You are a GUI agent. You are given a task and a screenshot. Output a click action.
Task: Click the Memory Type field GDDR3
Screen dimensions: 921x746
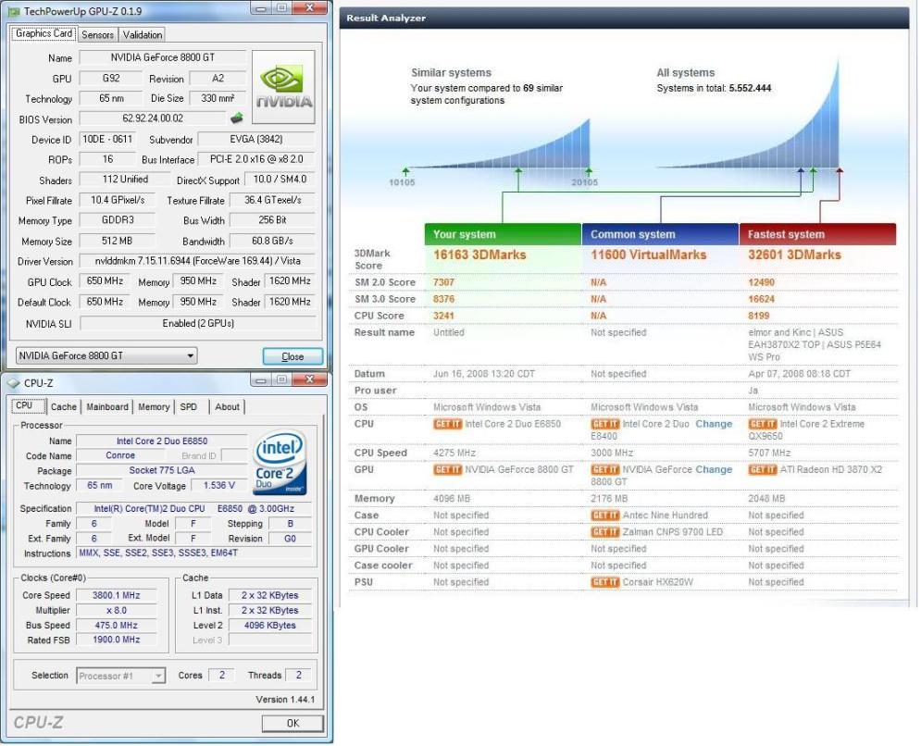tap(118, 219)
